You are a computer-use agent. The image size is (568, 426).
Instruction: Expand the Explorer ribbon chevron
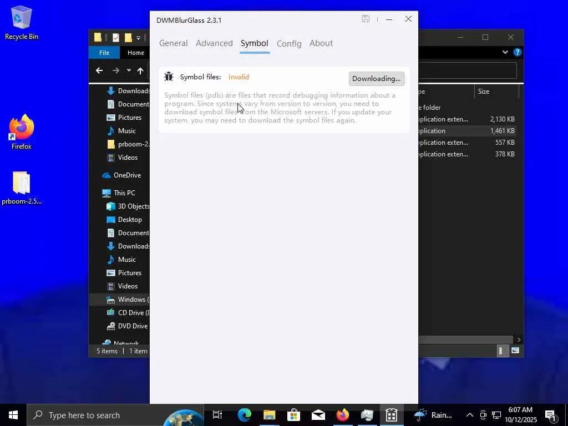(505, 52)
